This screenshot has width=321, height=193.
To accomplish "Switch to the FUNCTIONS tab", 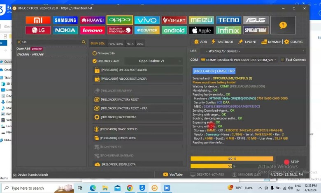I will pos(116,44).
